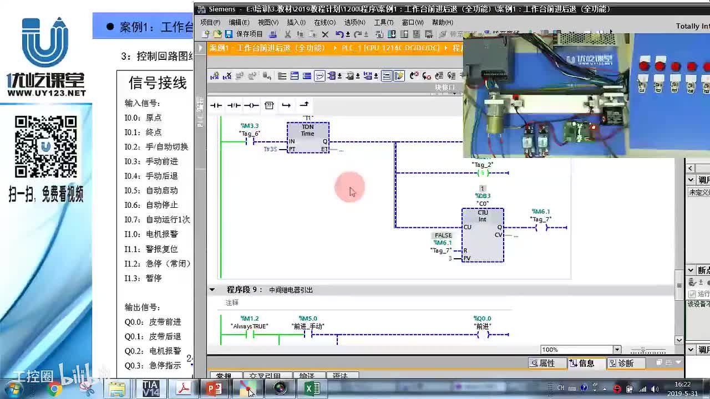Expand the project breadcrumb arrow at left

point(201,48)
